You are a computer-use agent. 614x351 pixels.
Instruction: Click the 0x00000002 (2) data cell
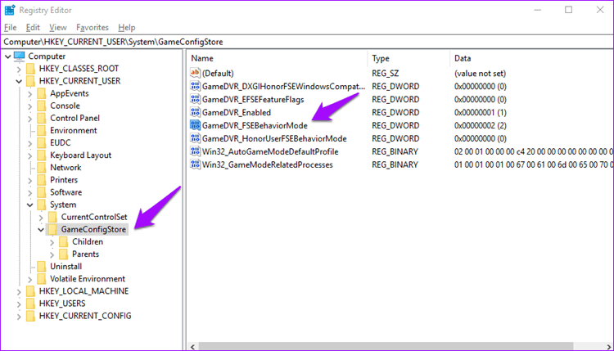(x=481, y=126)
